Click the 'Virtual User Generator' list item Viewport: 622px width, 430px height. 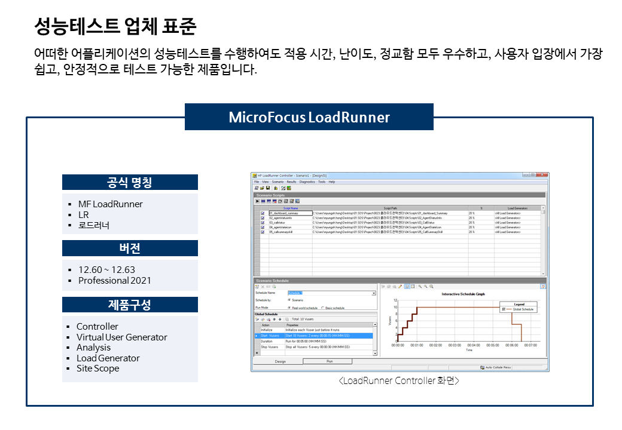(x=122, y=337)
